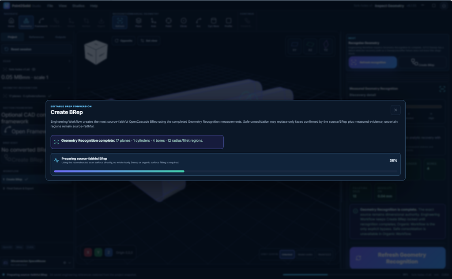Click the Opposite view button
The width and height of the screenshot is (452, 279).
click(x=124, y=41)
